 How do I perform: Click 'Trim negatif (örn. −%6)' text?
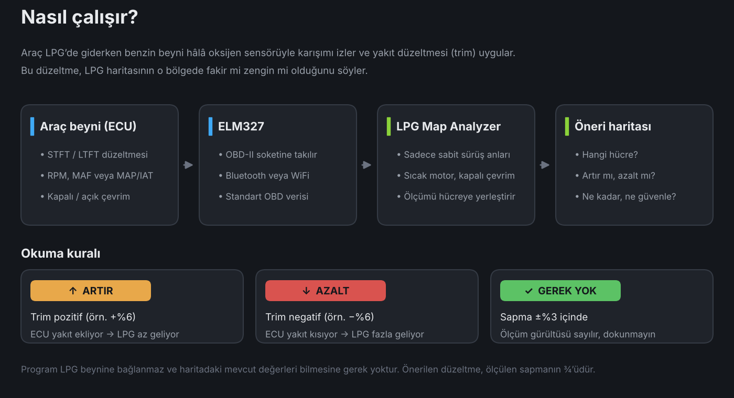pyautogui.click(x=320, y=317)
